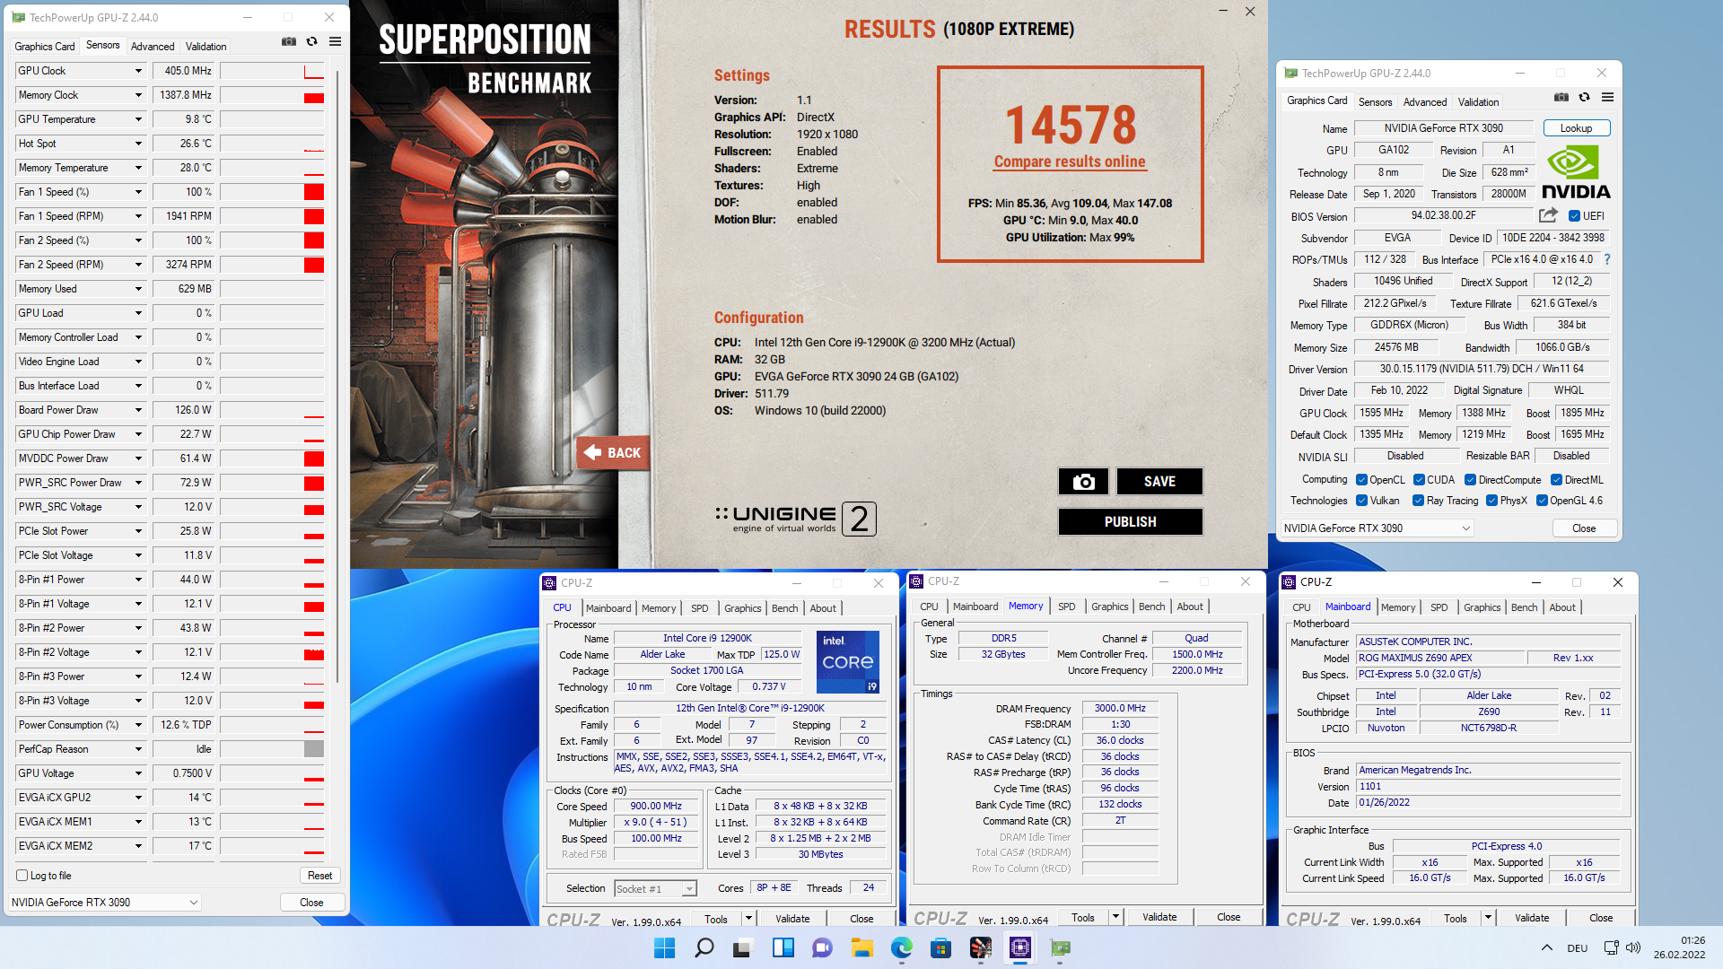Click Lookup button in GPU-Z
This screenshot has width=1723, height=969.
(x=1576, y=128)
